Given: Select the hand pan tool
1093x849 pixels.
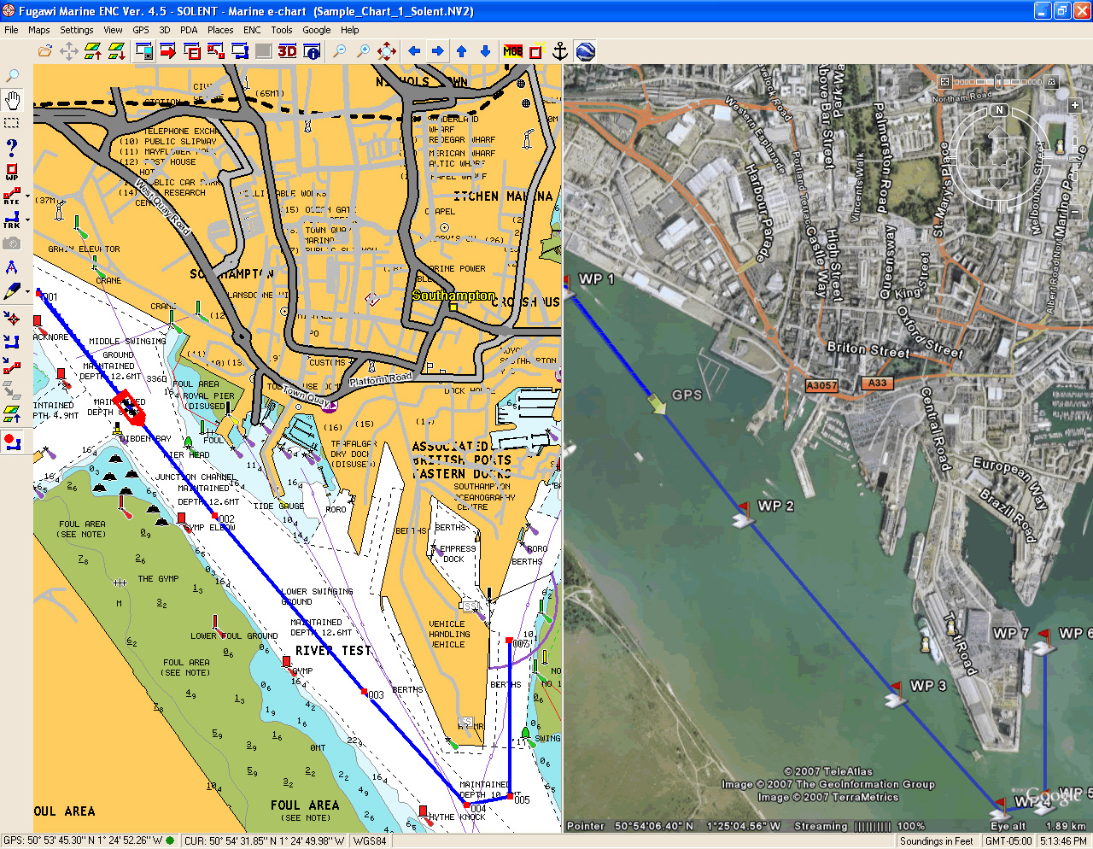Looking at the screenshot, I should coord(12,100).
